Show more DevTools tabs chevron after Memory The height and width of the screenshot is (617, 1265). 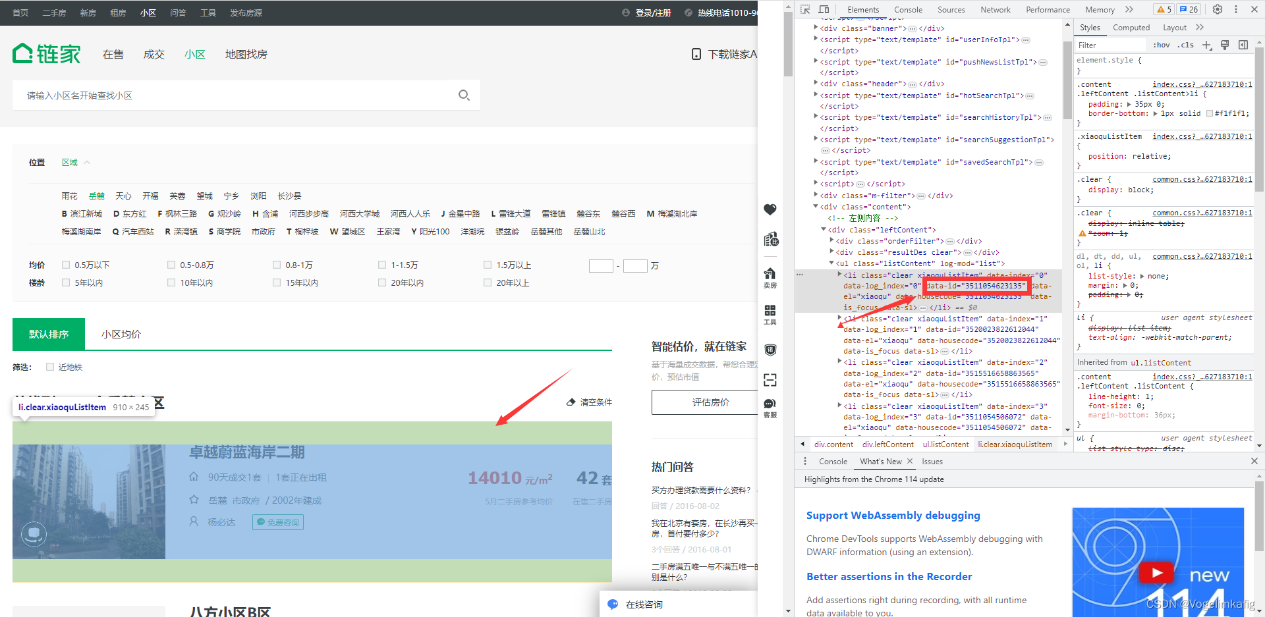(x=1129, y=9)
